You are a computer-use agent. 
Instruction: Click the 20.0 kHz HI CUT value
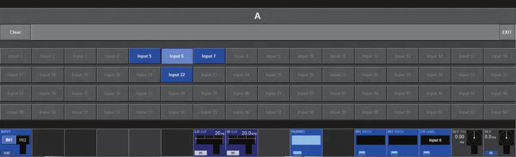[249, 133]
